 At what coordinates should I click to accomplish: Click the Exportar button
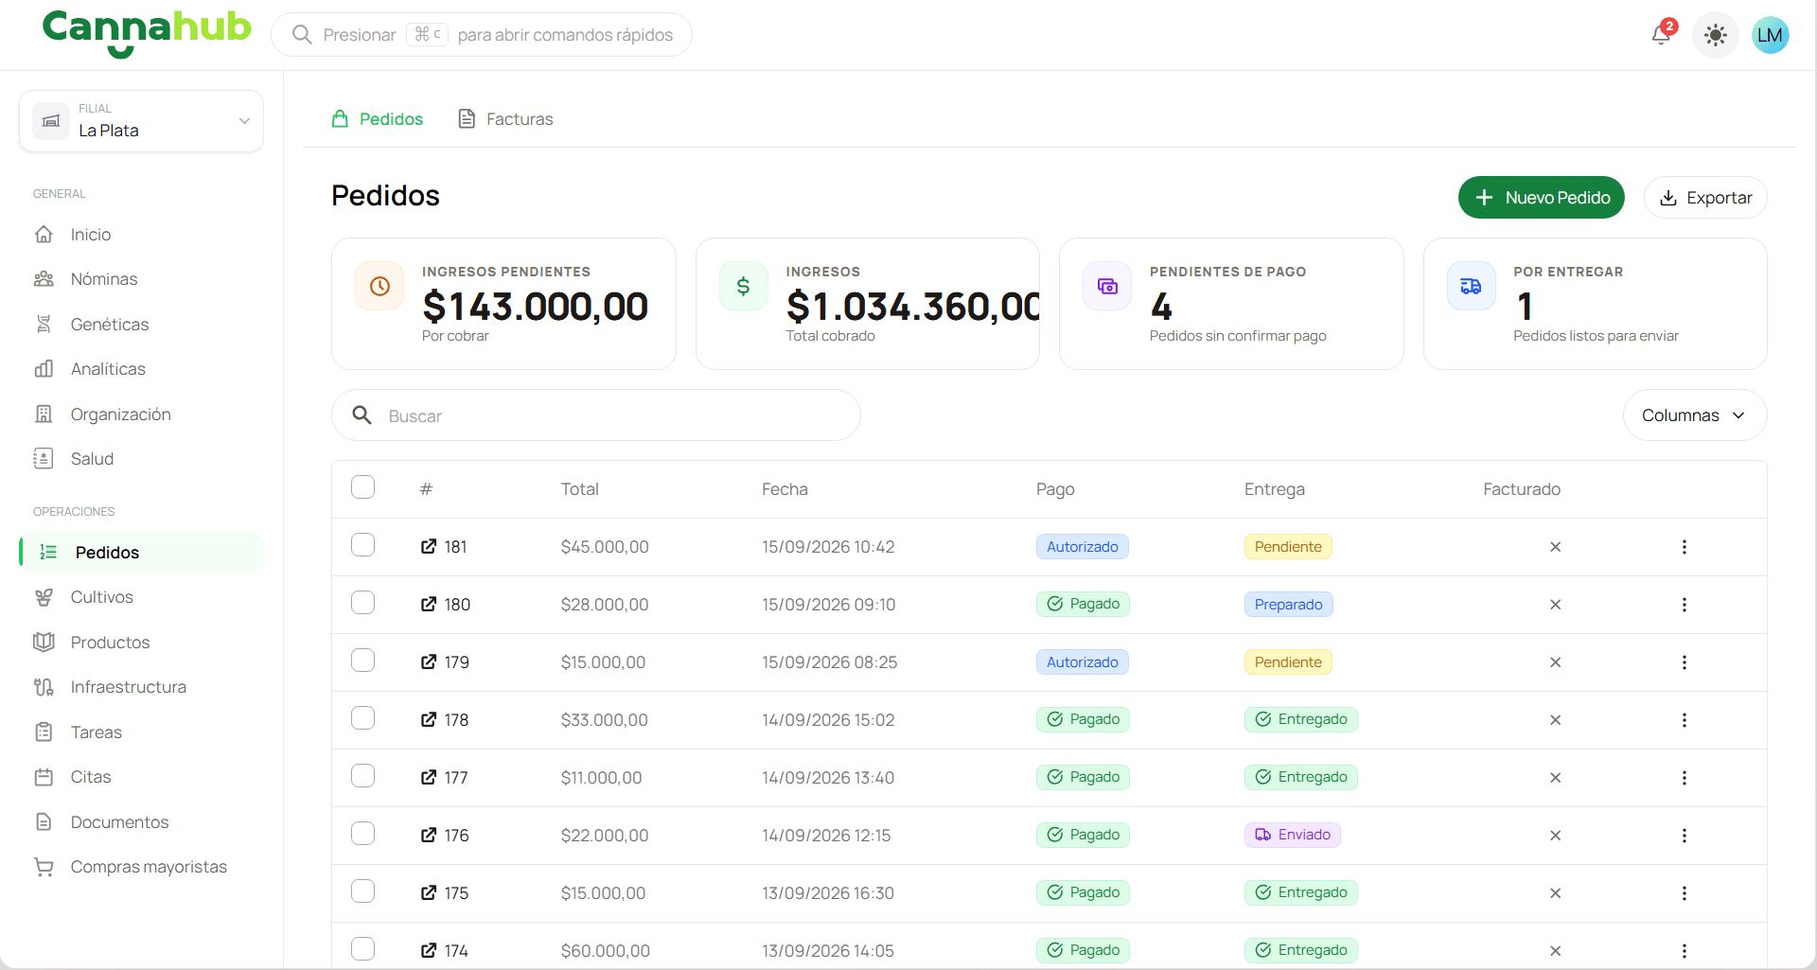pyautogui.click(x=1705, y=198)
